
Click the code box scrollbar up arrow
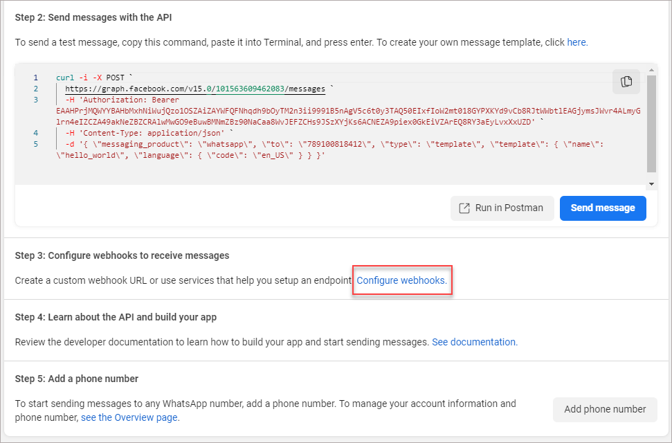pyautogui.click(x=651, y=70)
